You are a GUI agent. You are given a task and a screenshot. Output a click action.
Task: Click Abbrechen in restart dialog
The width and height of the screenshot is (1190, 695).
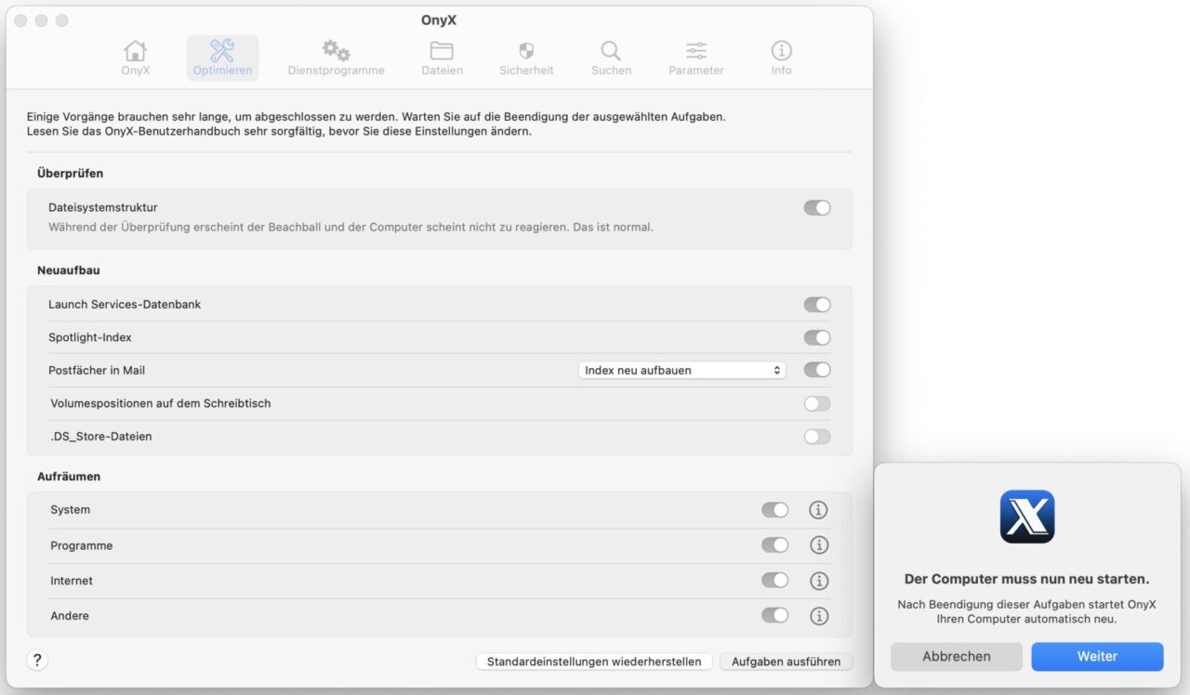[956, 656]
